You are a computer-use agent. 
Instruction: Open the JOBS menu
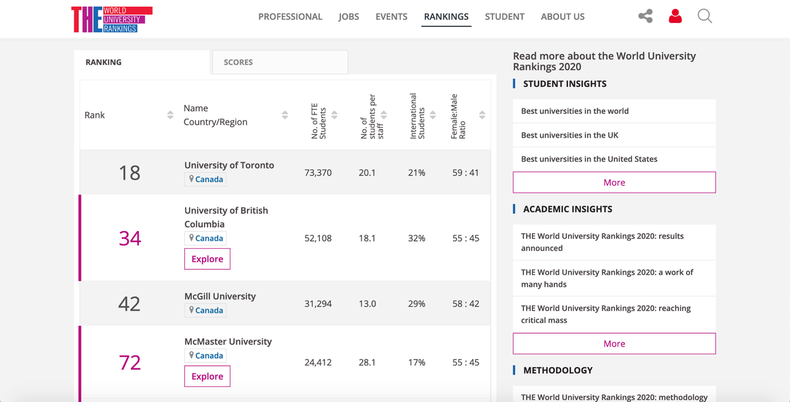[349, 16]
